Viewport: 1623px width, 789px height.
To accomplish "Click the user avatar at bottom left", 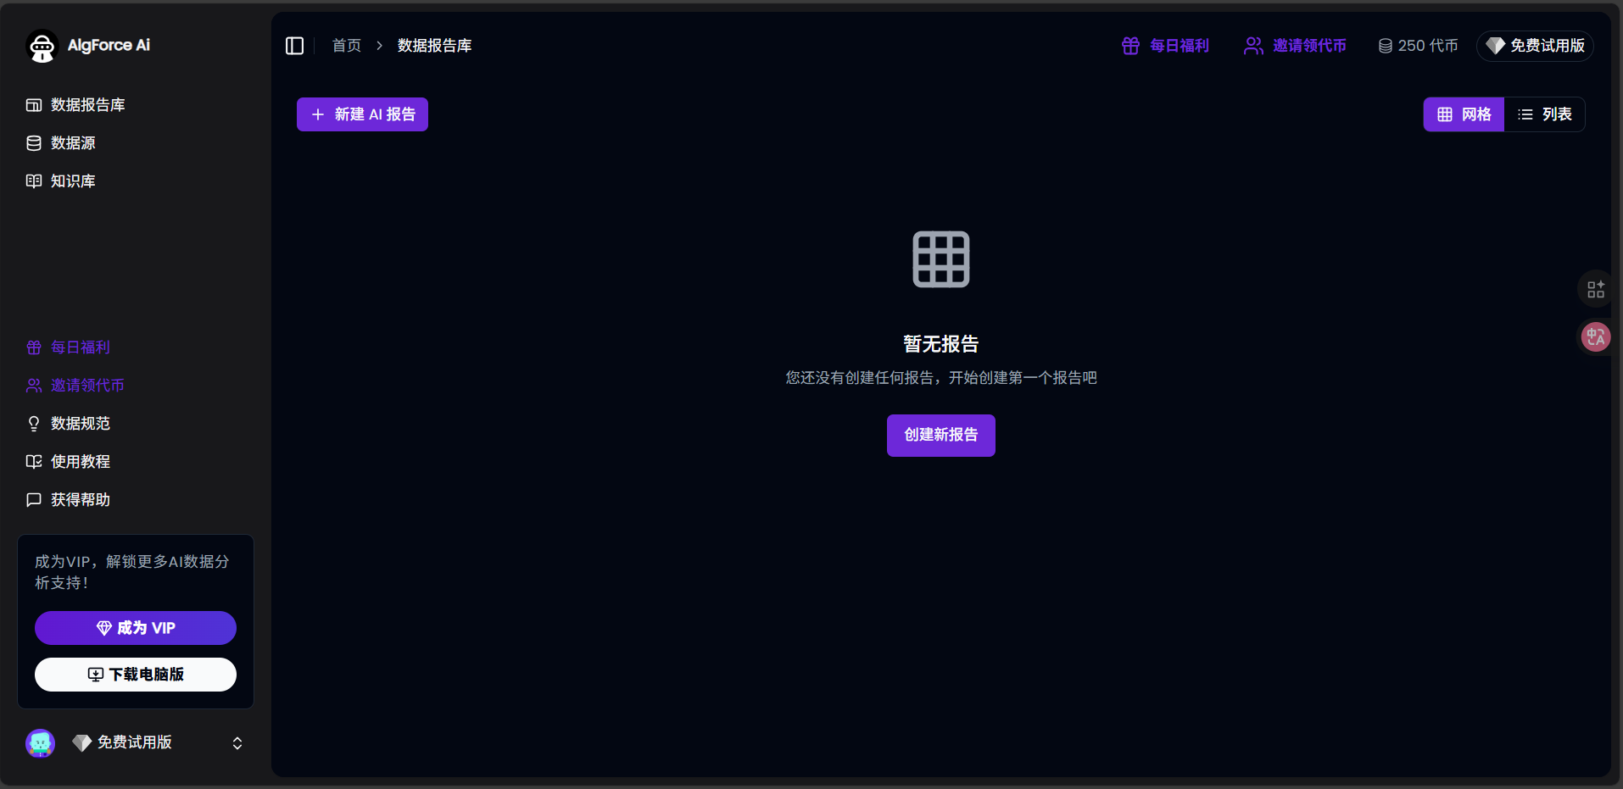I will 40,743.
